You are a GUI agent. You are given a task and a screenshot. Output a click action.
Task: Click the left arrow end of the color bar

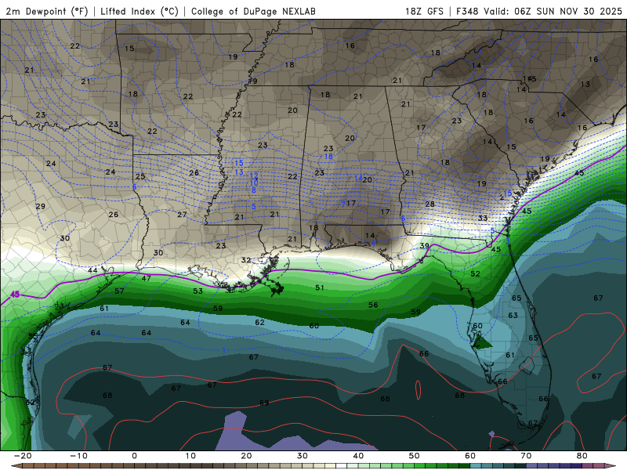(x=16, y=466)
